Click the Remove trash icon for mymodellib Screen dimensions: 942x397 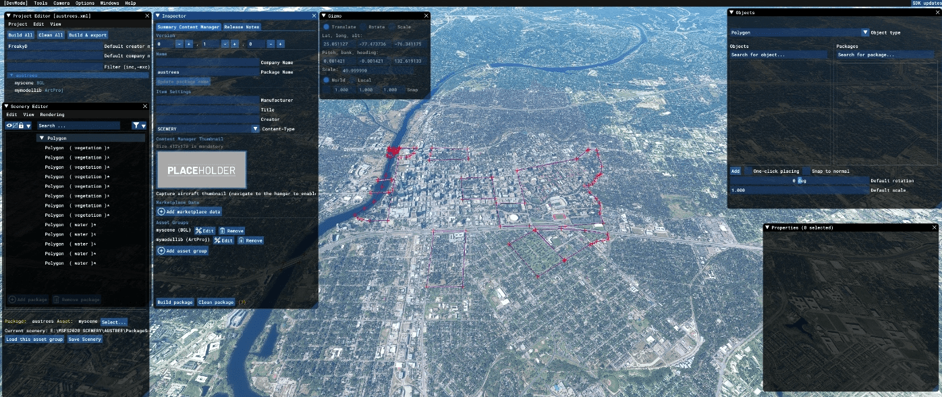pos(241,240)
